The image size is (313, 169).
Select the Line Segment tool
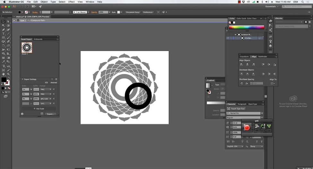click(8, 33)
